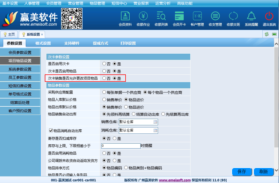Switch to the 打印设置 tab
Image resolution: width=279 pixels, height=183 pixels.
pyautogui.click(x=128, y=43)
